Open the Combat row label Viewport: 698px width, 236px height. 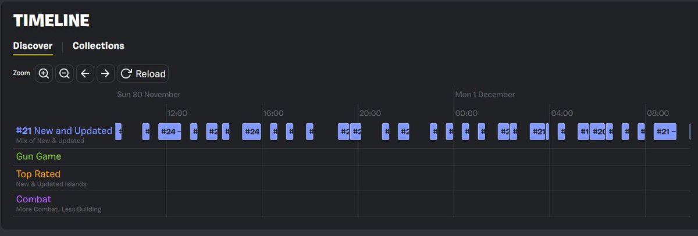(34, 199)
